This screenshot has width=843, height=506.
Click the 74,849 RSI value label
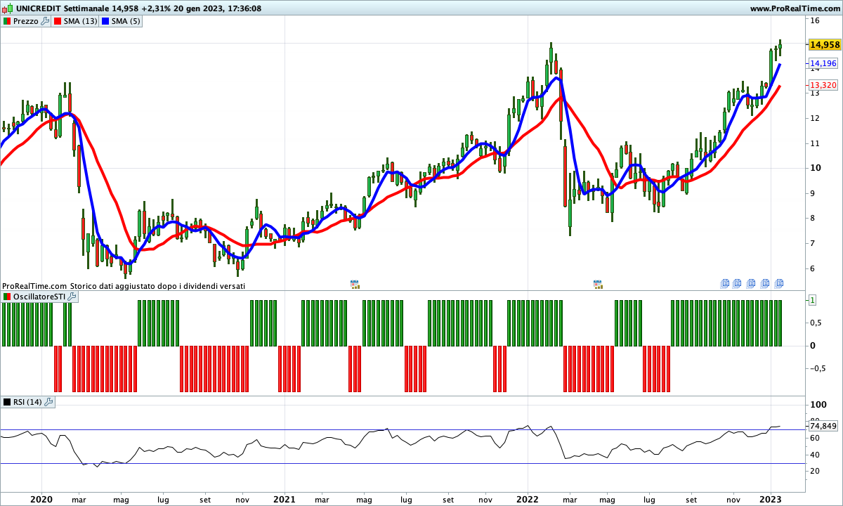click(823, 426)
